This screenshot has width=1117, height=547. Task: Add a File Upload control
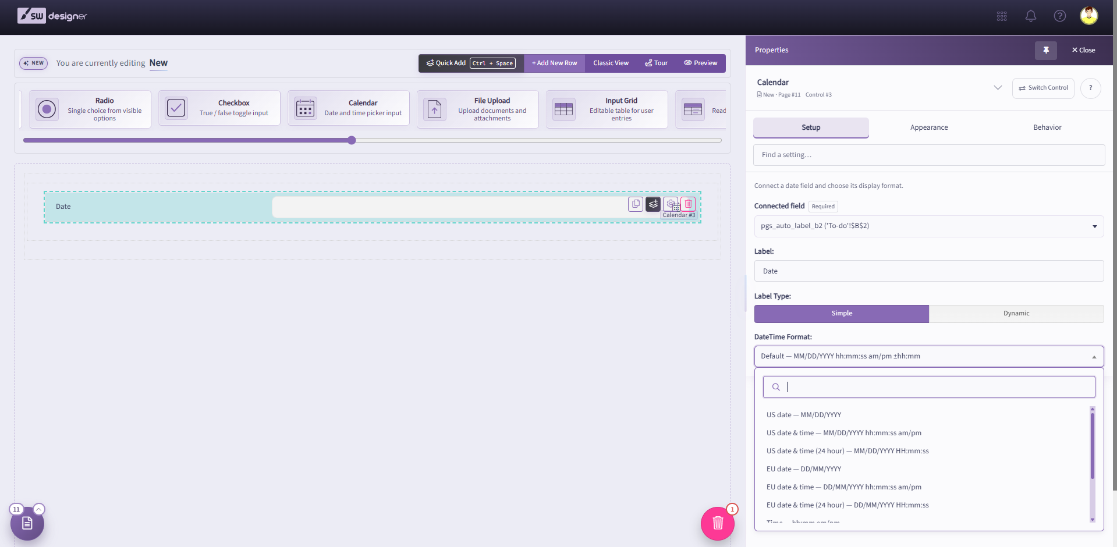478,109
